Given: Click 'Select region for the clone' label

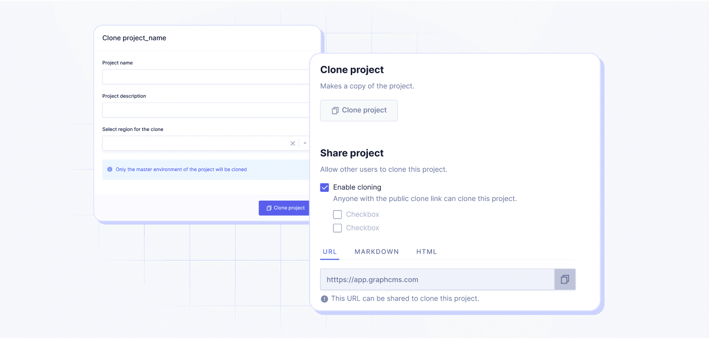Looking at the screenshot, I should pyautogui.click(x=133, y=129).
